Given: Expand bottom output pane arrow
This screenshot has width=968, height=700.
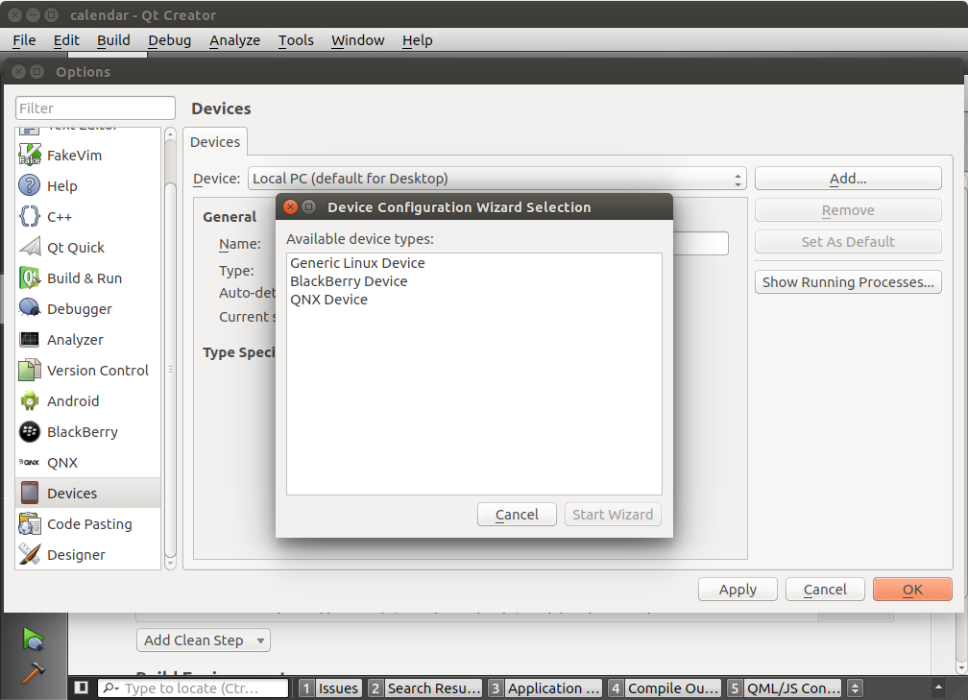Looking at the screenshot, I should (938, 688).
